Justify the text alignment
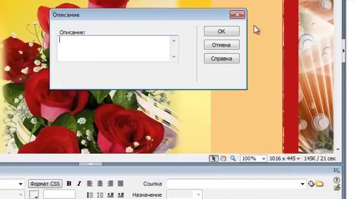Viewport: 355px width, 199px height. pyautogui.click(x=120, y=184)
